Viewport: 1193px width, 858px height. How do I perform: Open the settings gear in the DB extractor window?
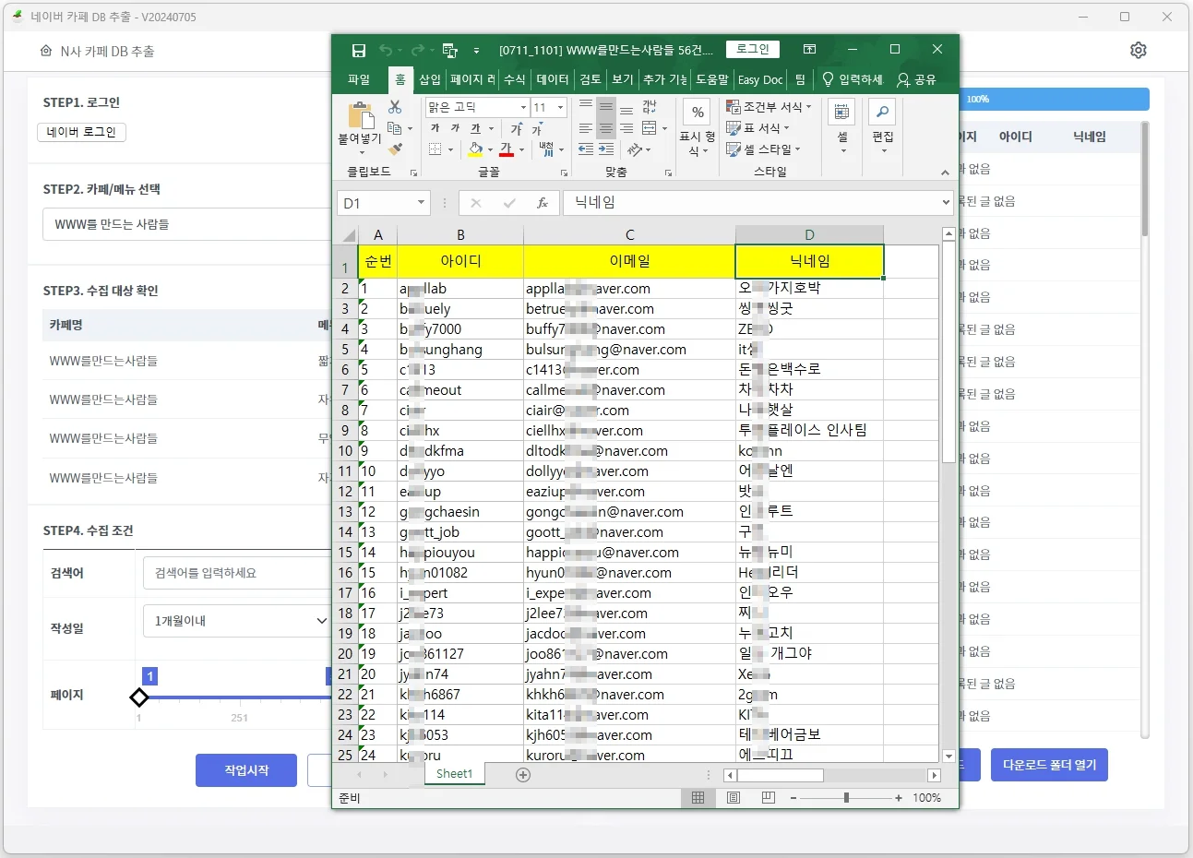tap(1139, 50)
